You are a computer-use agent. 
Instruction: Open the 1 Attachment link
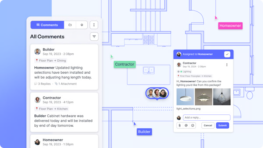[66, 84]
